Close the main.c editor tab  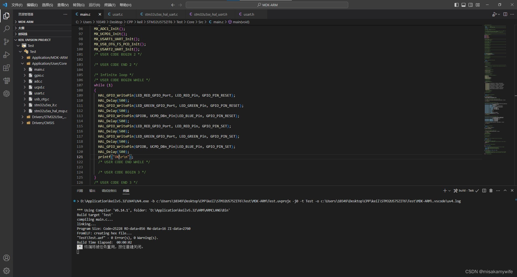pos(100,14)
